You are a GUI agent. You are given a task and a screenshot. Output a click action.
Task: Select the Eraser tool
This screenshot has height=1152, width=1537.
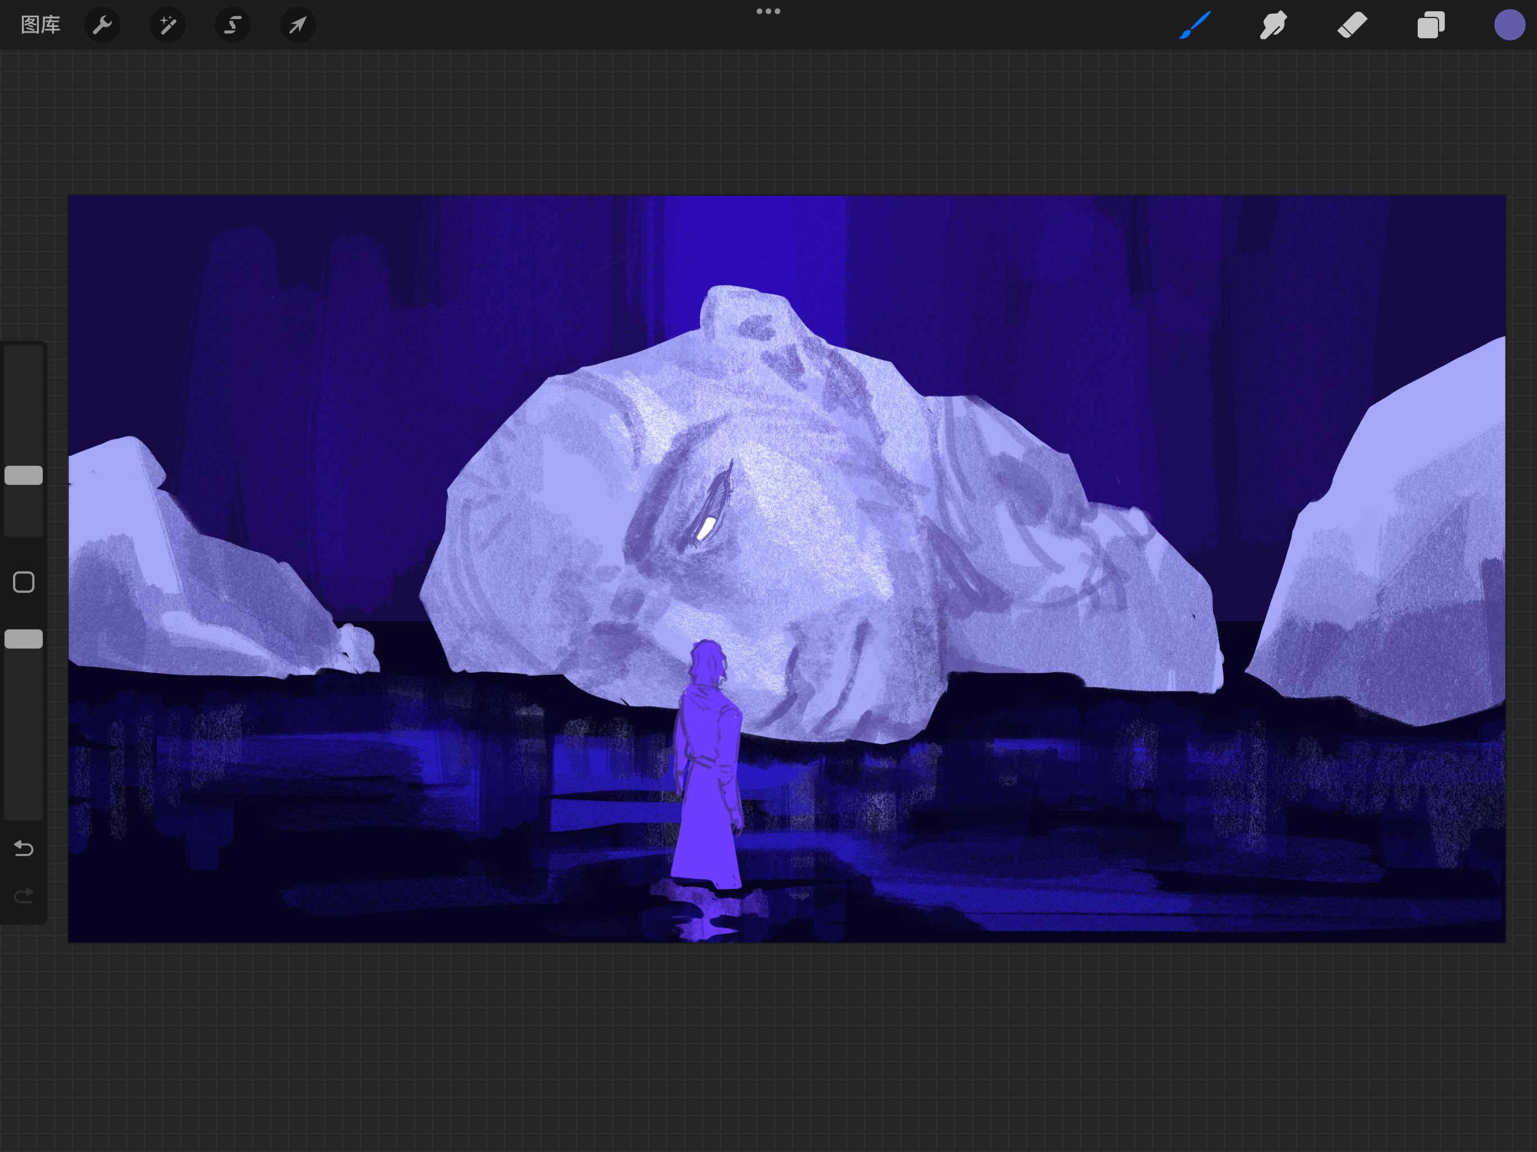click(x=1352, y=25)
